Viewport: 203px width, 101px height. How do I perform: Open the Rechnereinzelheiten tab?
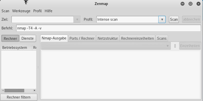click(x=137, y=38)
